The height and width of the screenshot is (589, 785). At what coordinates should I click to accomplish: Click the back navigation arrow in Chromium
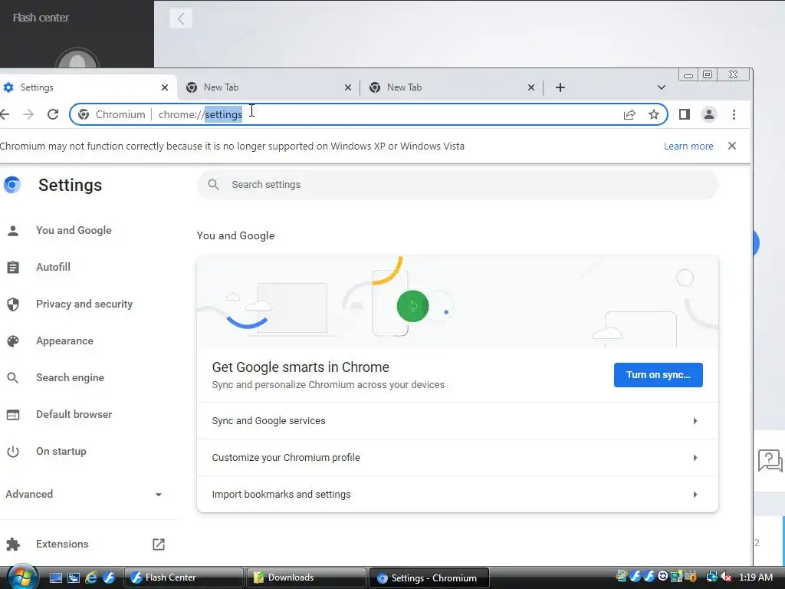[x=5, y=115]
